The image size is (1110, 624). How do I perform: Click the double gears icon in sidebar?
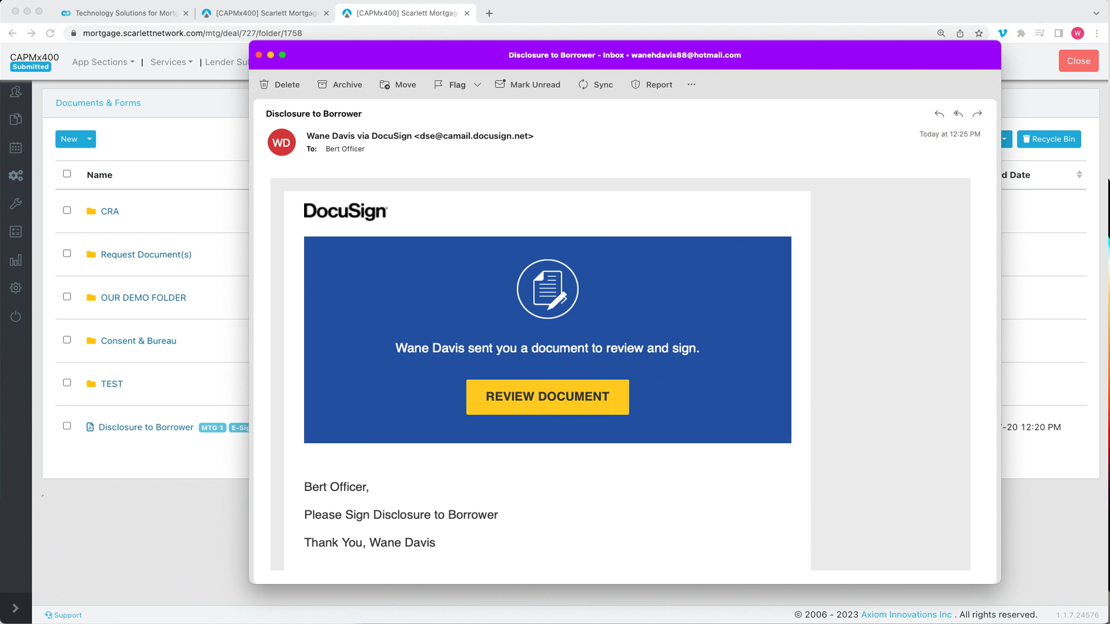click(x=16, y=175)
